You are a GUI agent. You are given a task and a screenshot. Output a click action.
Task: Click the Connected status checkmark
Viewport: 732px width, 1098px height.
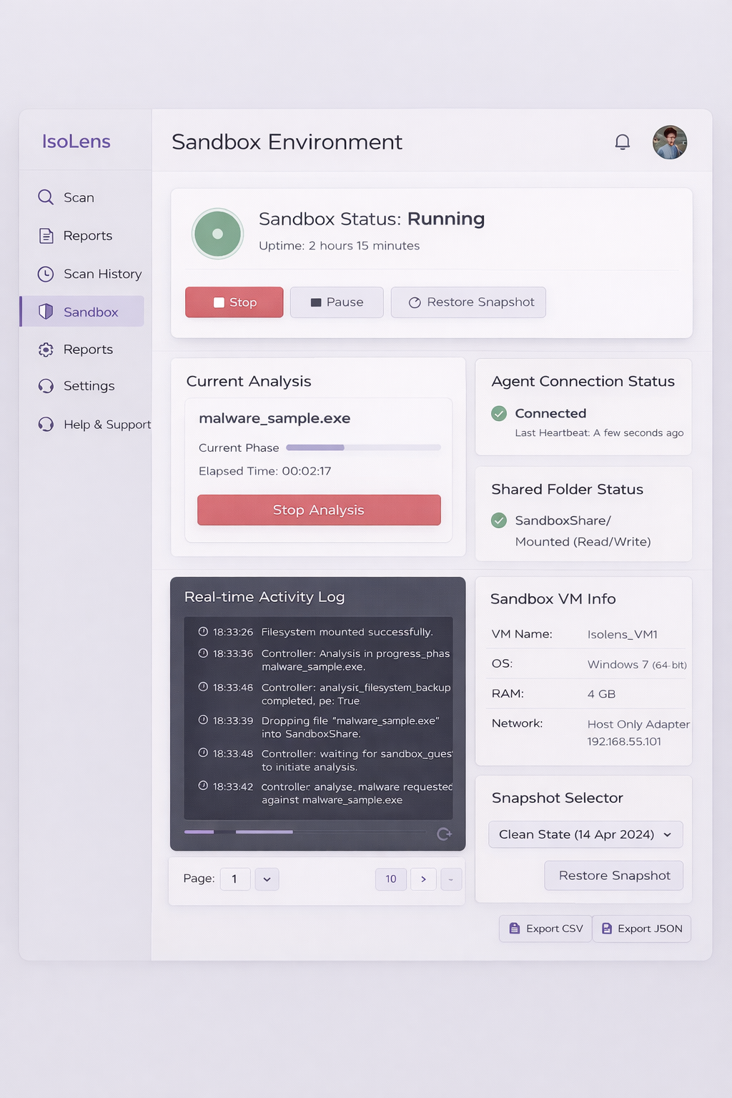(499, 413)
